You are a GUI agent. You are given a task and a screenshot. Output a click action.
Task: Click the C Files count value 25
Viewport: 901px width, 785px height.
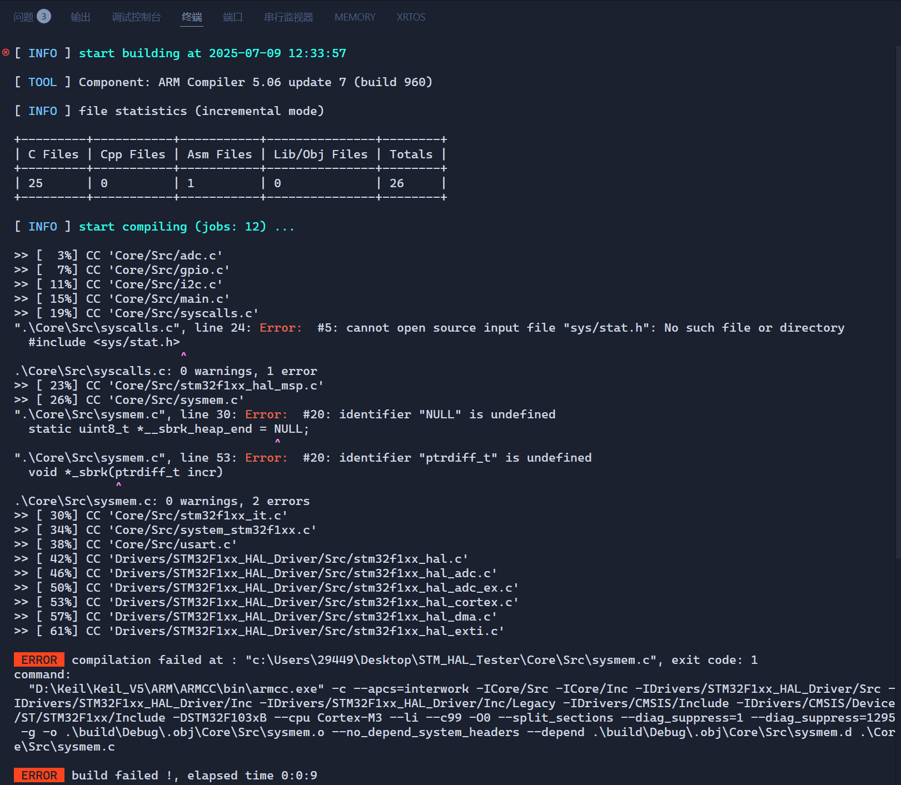click(x=36, y=183)
